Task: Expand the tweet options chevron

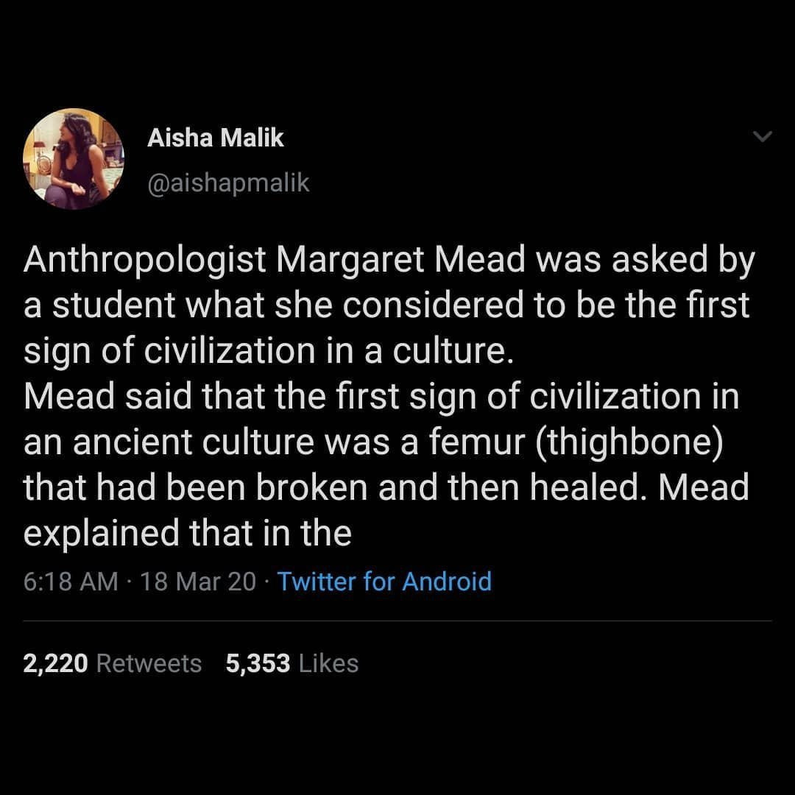Action: pyautogui.click(x=763, y=137)
